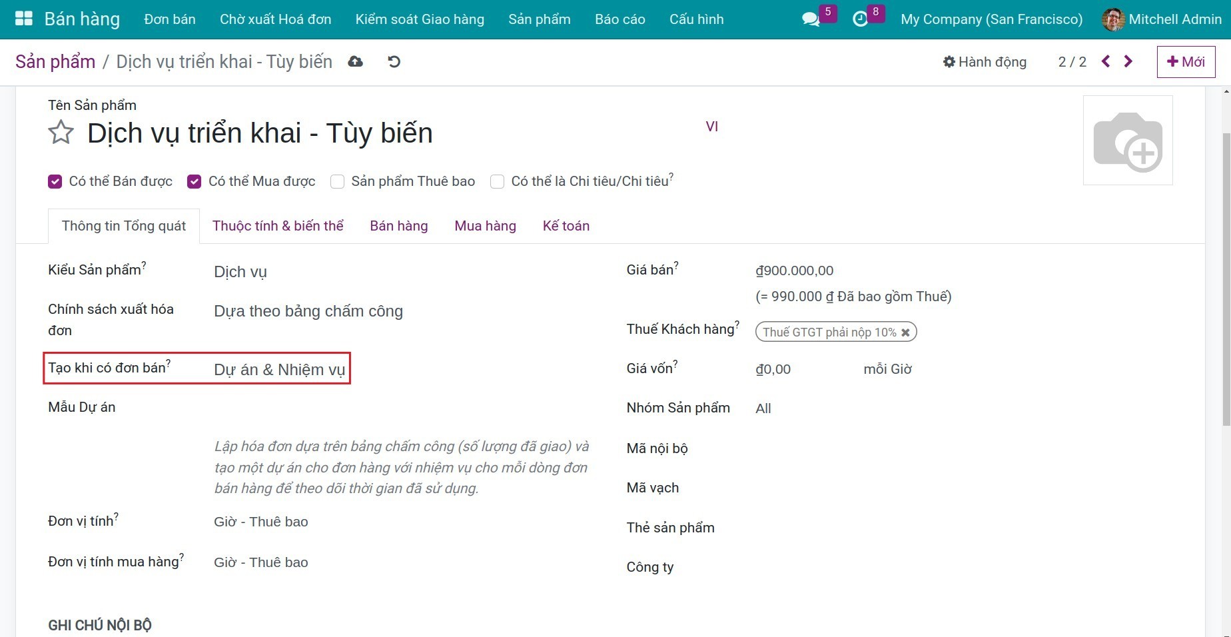
Task: Click the product image upload placeholder
Action: (x=1128, y=141)
